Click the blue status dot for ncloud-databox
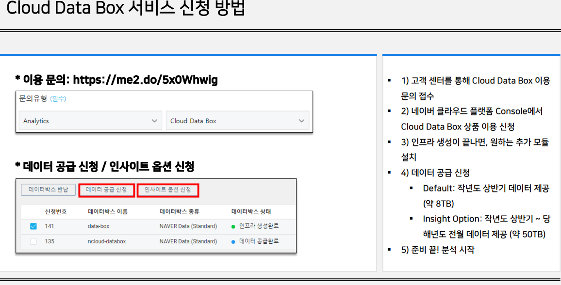This screenshot has height=285, width=561. (x=233, y=242)
